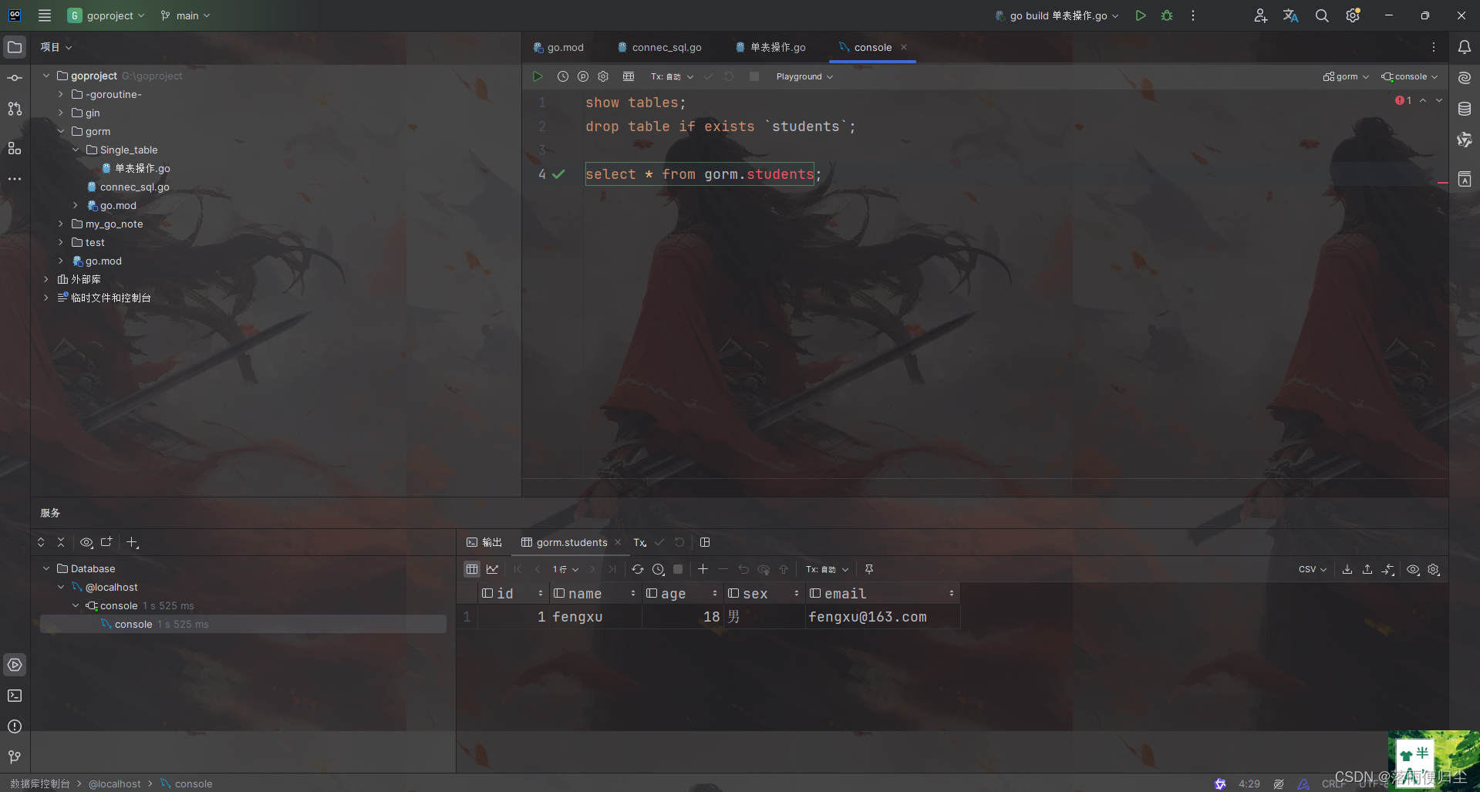This screenshot has width=1480, height=792.
Task: Select the test folder in tree
Action: (95, 242)
